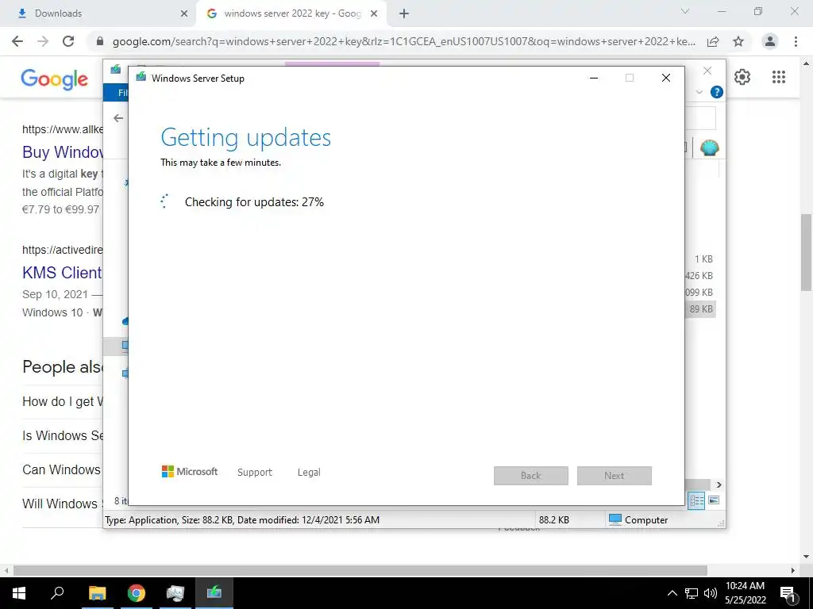Open the network tray icon
Screen dimensions: 813x609
[x=692, y=593]
